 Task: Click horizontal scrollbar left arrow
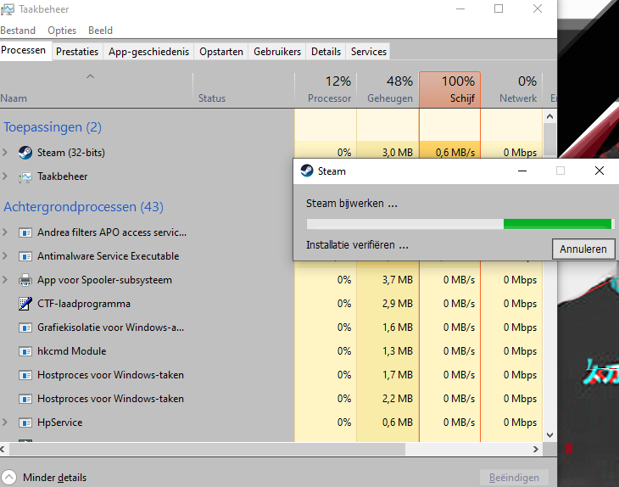[3, 449]
